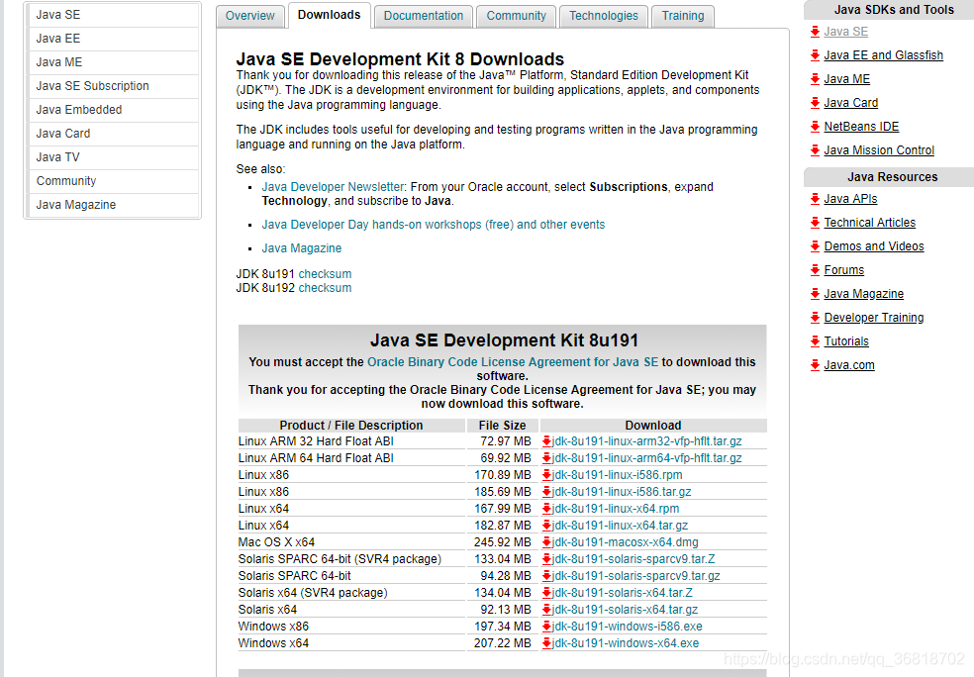Open the Documentation tab
Screen dimensions: 974x677
point(424,16)
